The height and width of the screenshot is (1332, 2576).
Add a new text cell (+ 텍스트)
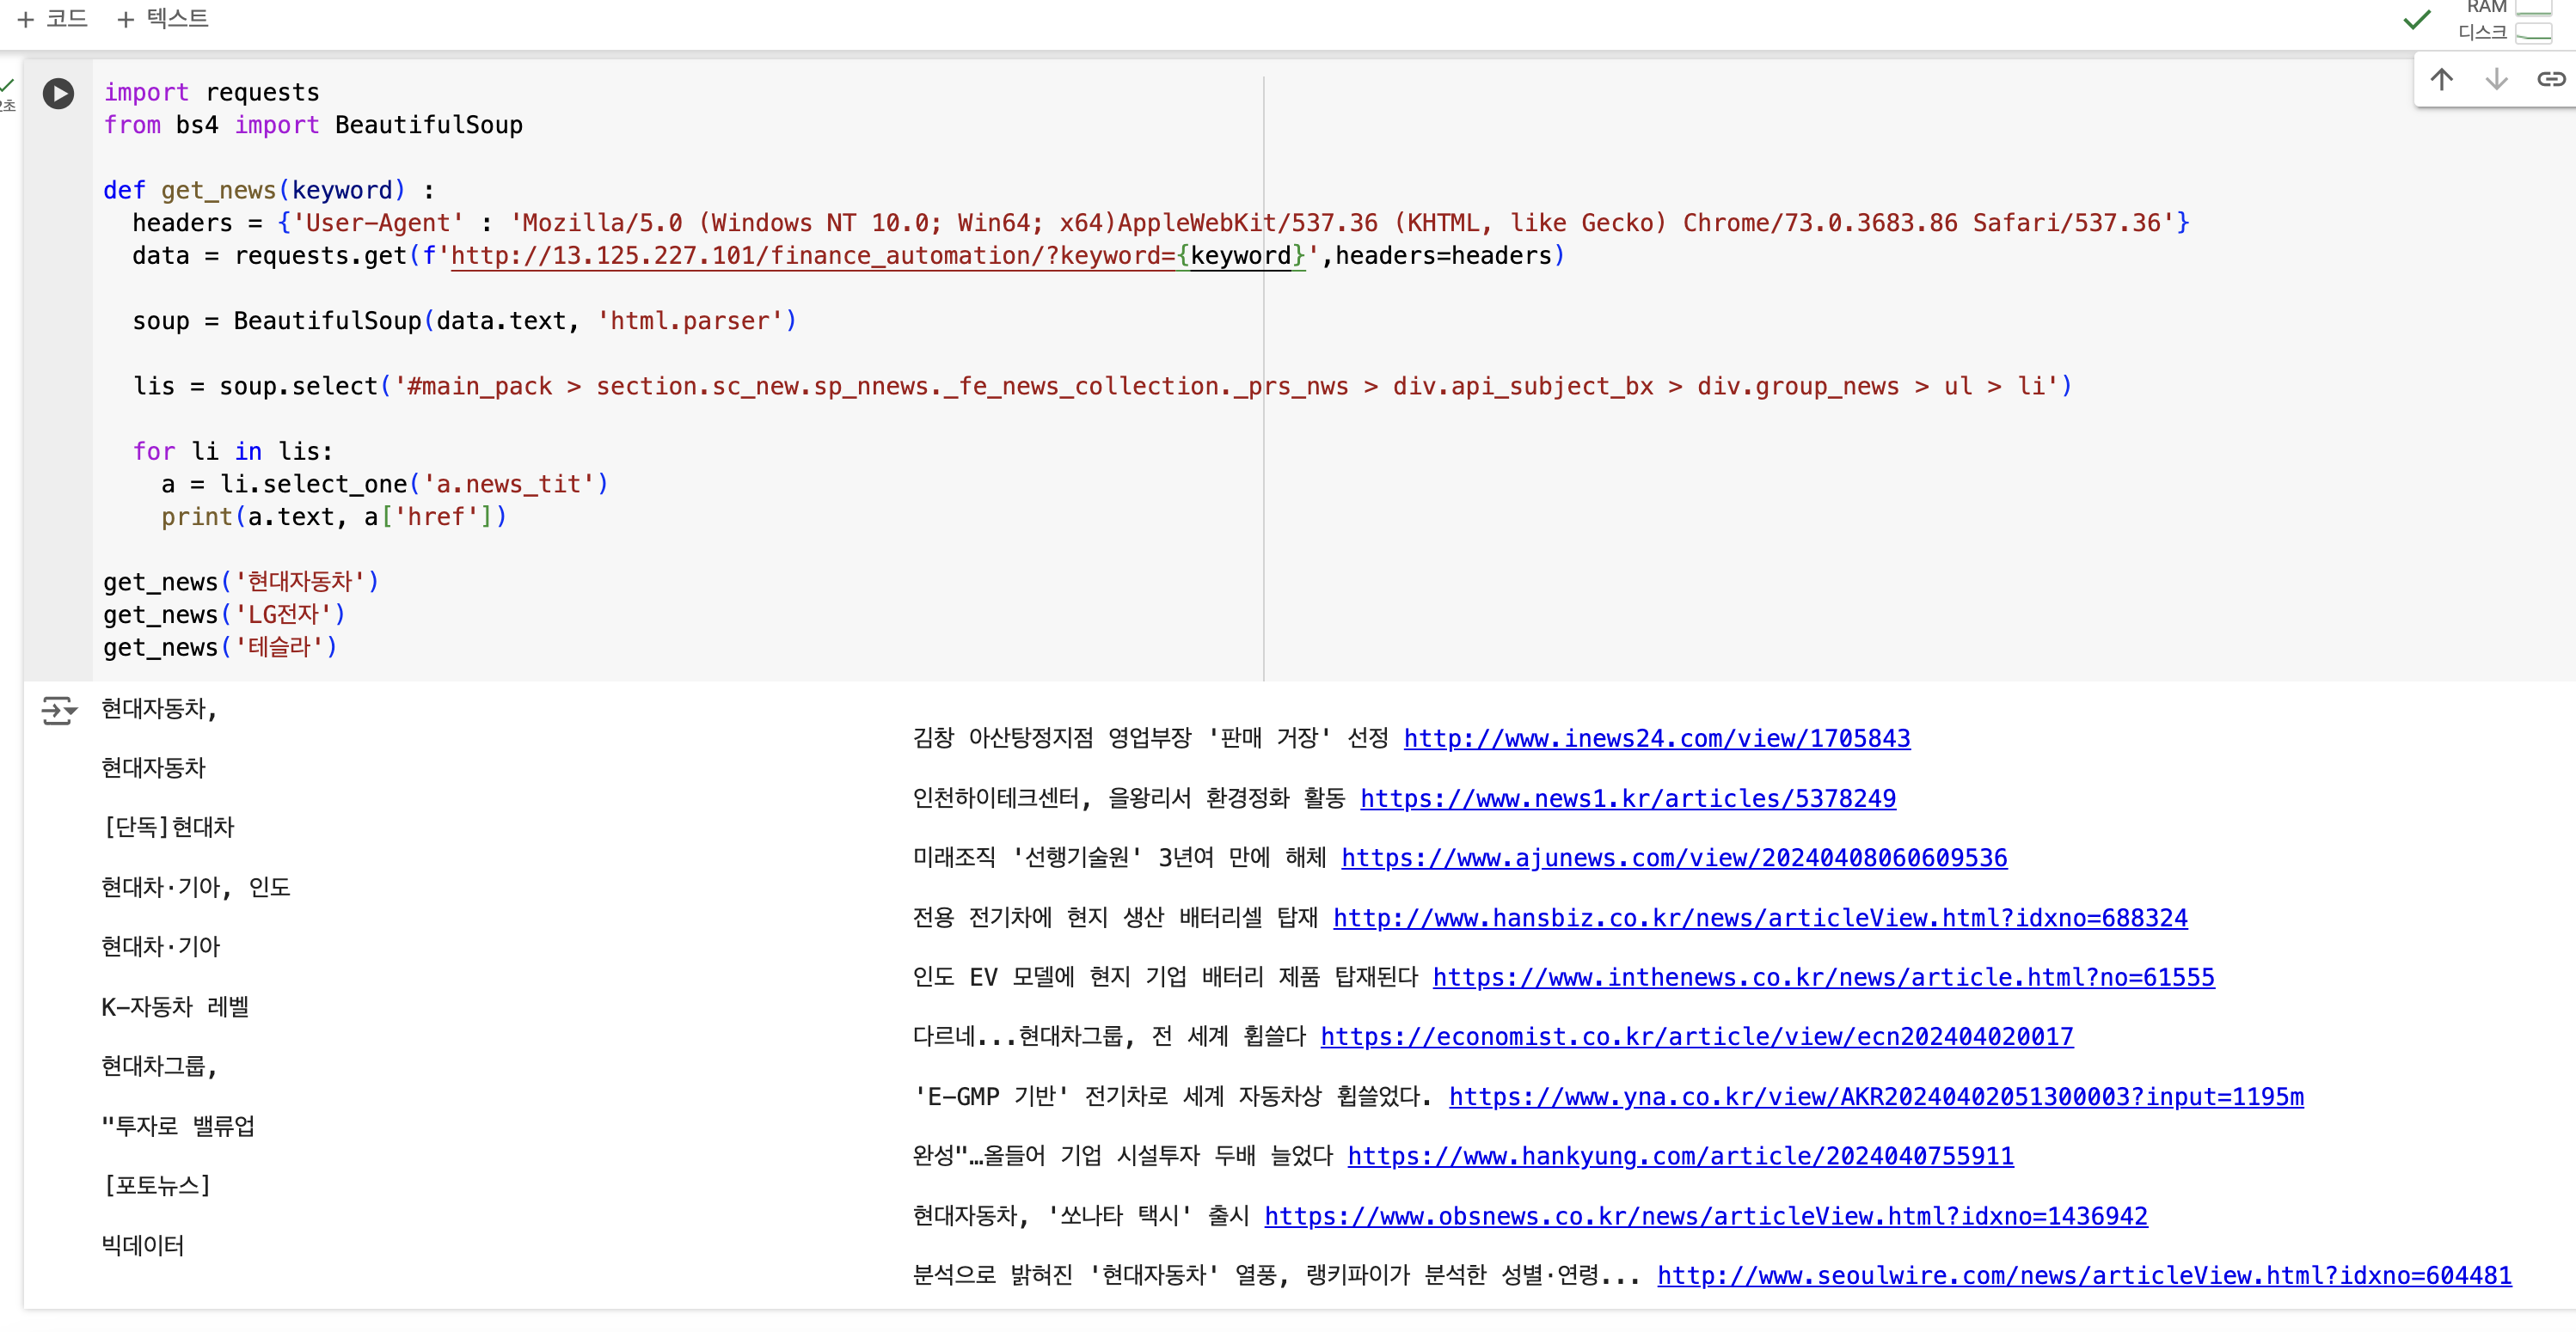[163, 18]
